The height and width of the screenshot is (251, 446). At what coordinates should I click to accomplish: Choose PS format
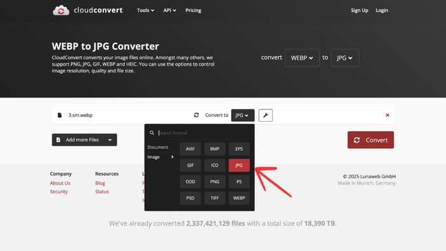click(x=239, y=182)
